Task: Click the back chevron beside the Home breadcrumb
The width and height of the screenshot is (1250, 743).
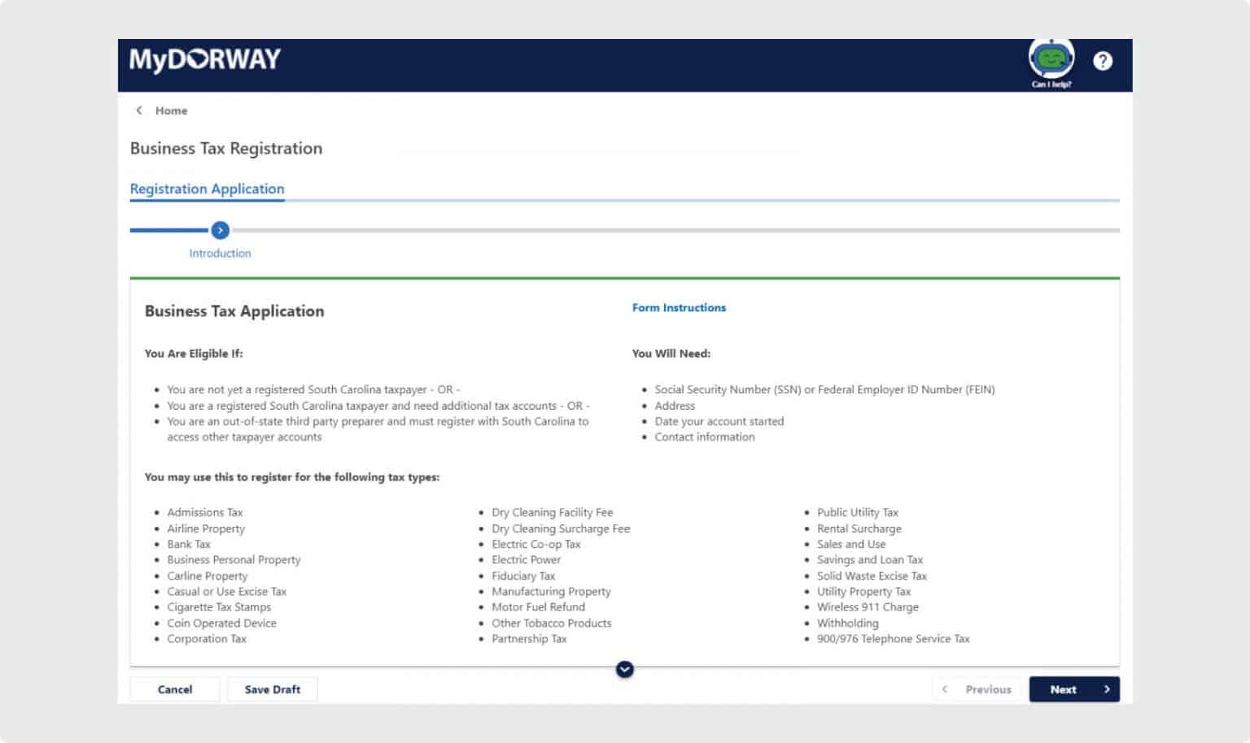Action: tap(138, 110)
